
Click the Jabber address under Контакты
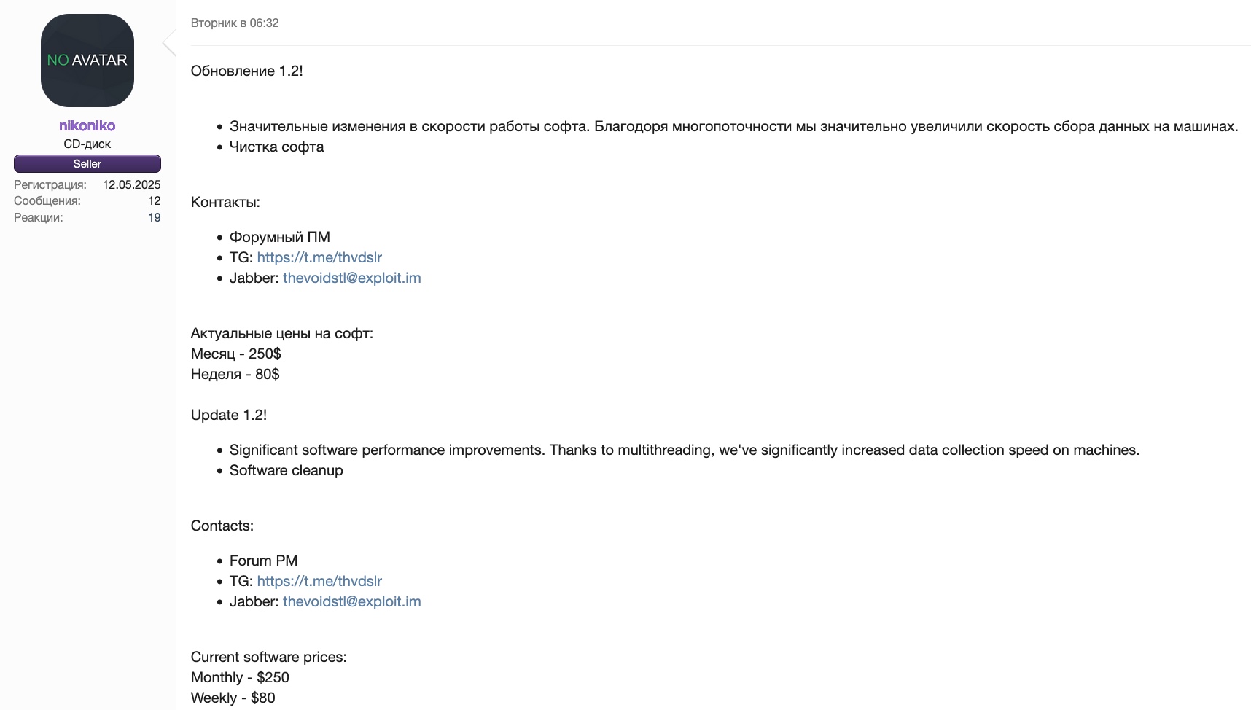tap(351, 278)
